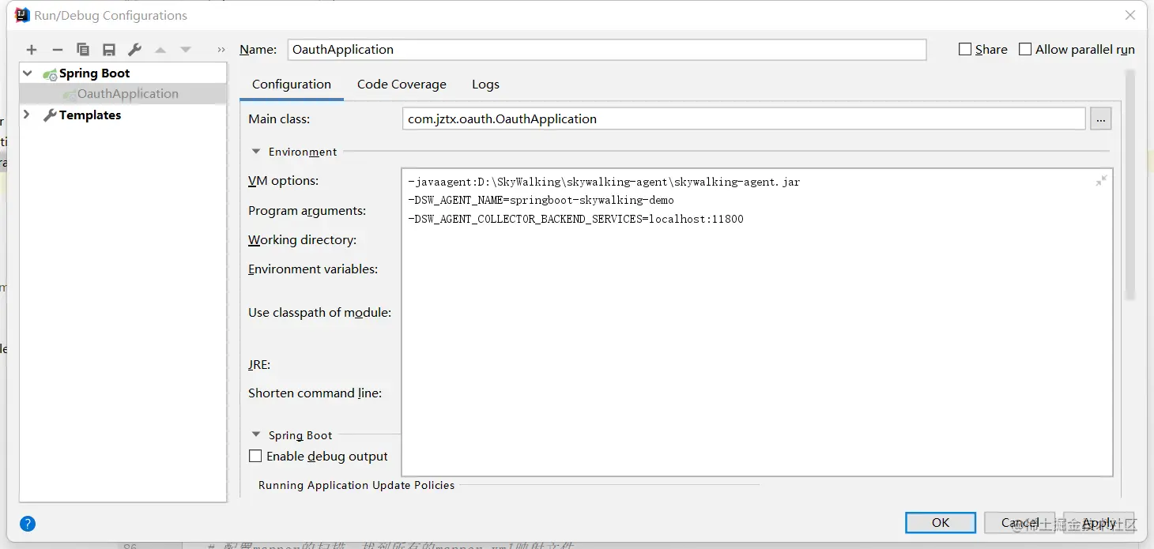
Task: Select Spring Boot category in tree
Action: 94,73
